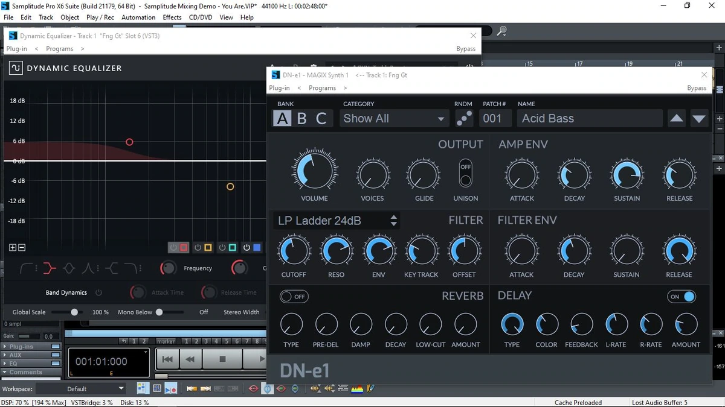Click the search magnifier icon at top
This screenshot has height=407, width=725.
[501, 31]
